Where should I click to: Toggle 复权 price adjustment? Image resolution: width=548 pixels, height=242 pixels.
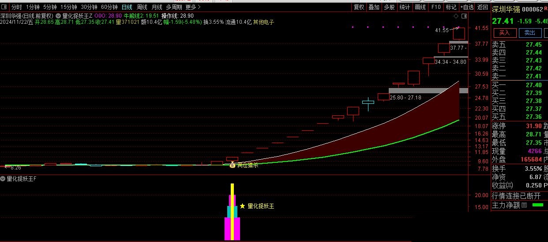(x=359, y=7)
